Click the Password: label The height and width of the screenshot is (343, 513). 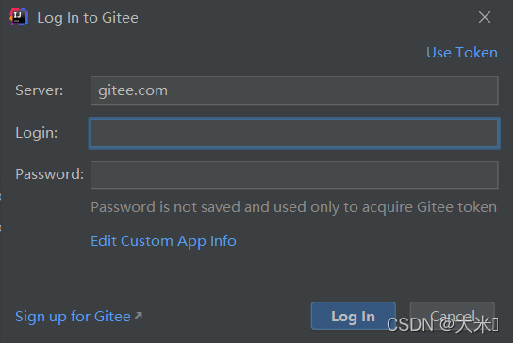49,174
